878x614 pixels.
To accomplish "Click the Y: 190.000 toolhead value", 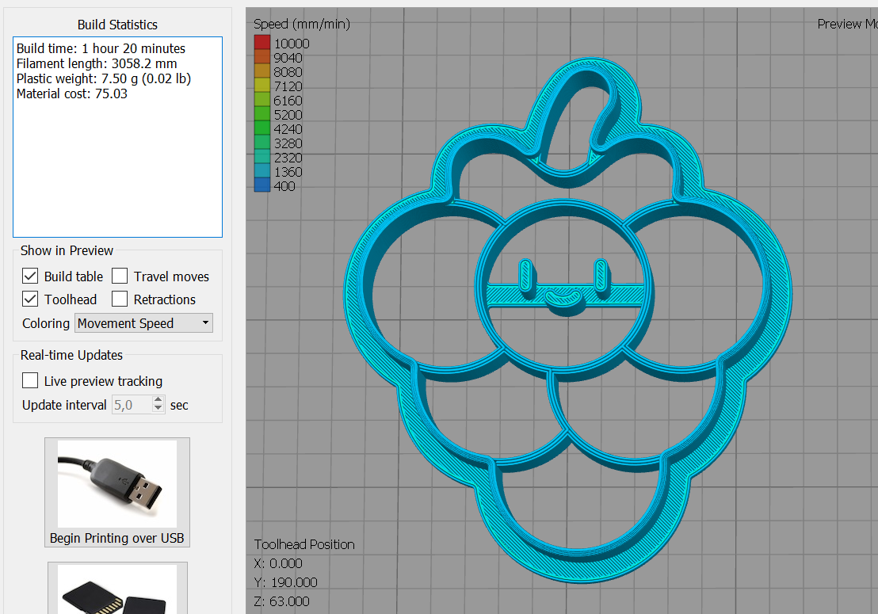I will 285,582.
